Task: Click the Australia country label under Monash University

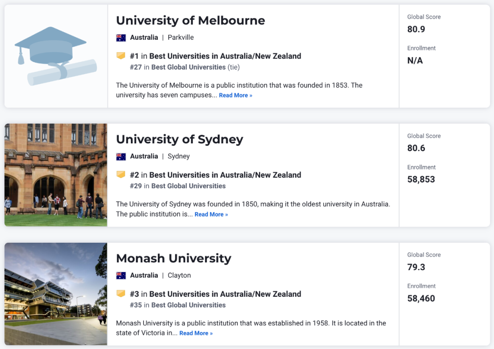Action: (x=144, y=275)
